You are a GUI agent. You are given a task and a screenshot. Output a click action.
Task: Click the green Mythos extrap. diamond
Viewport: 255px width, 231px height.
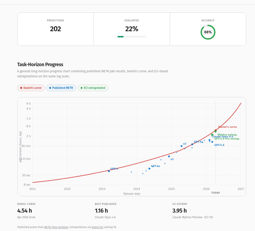[216, 131]
